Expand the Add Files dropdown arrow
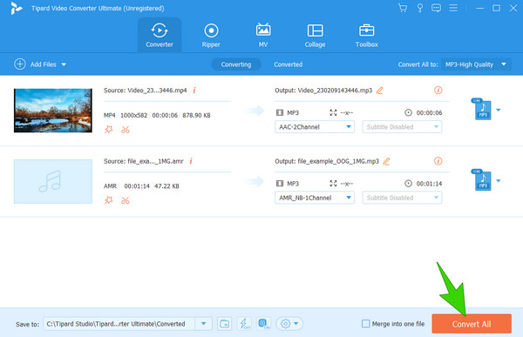Image resolution: width=523 pixels, height=337 pixels. coord(64,64)
